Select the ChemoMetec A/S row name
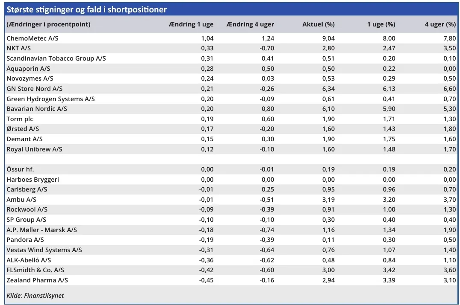Viewport: 460px width, 305px height. pos(32,38)
